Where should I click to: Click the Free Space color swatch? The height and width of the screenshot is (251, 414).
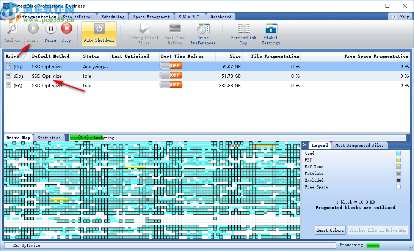[x=398, y=187]
